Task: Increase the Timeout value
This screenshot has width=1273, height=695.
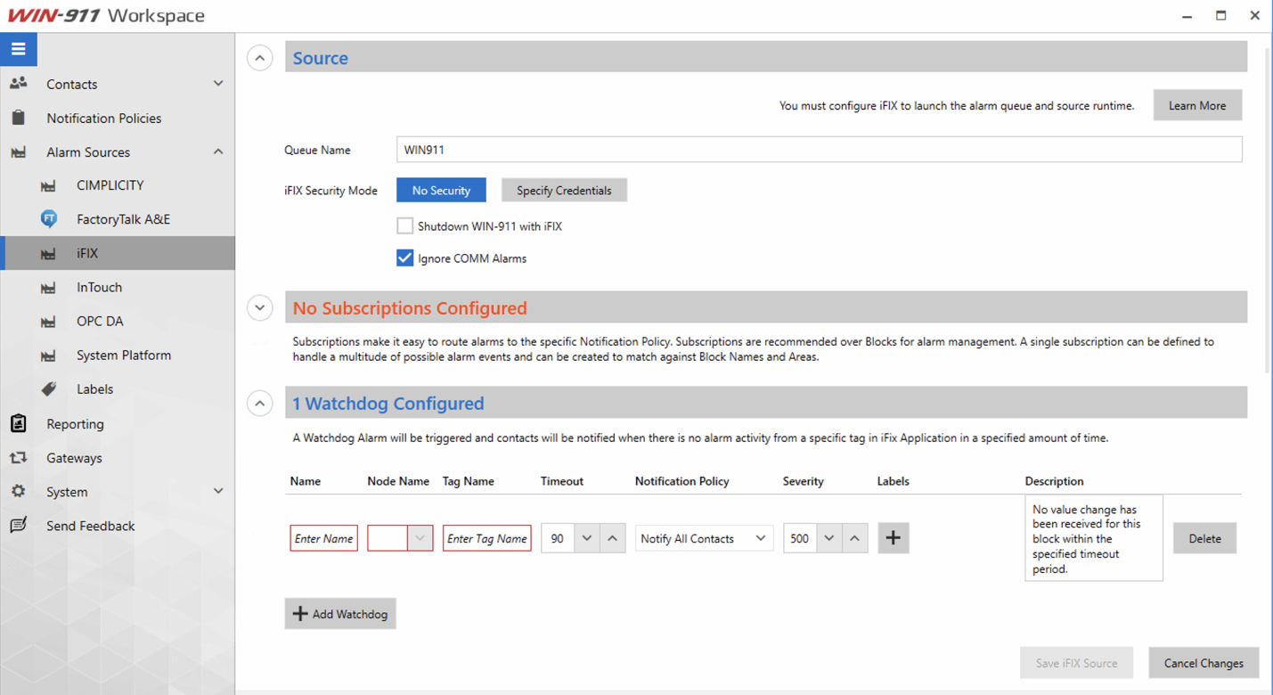Action: pos(613,538)
